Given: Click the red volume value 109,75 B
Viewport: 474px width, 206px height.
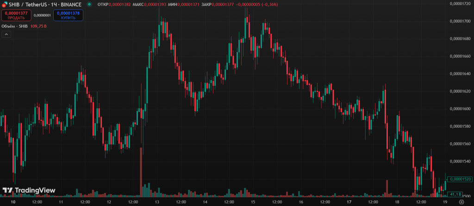Looking at the screenshot, I should pos(38,26).
